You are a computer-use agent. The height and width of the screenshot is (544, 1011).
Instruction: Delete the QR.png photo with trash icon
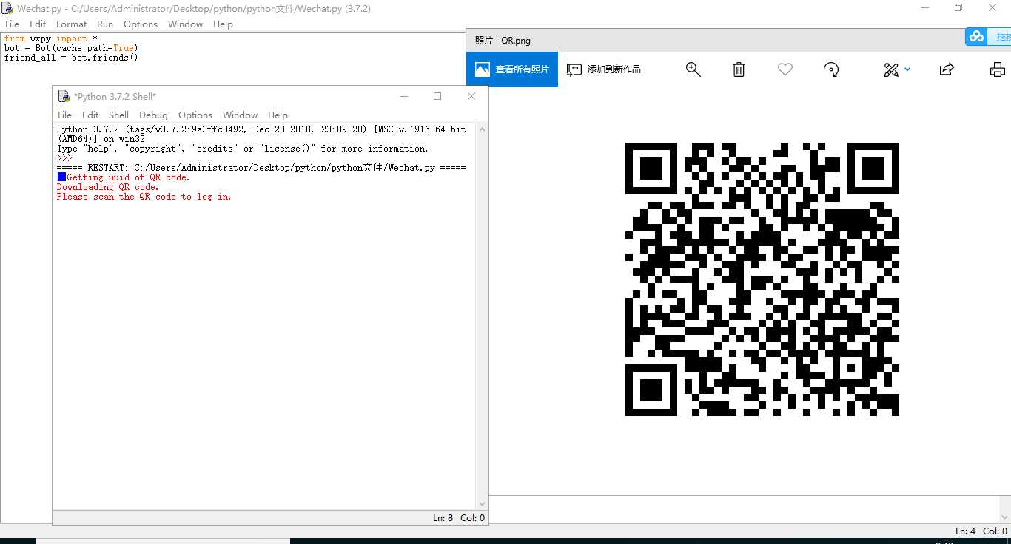[x=739, y=69]
